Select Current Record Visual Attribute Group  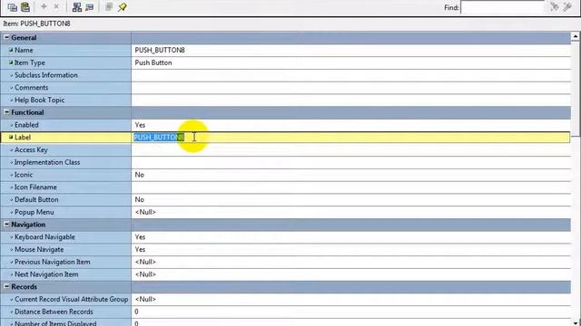[285, 300]
